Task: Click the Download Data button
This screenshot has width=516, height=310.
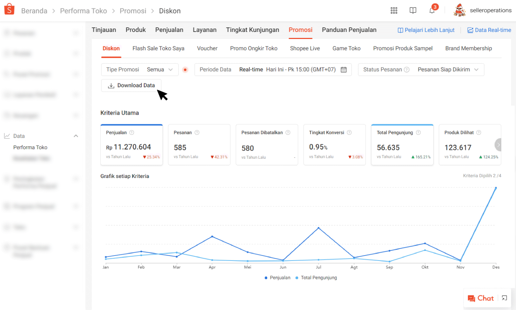Action: point(131,85)
